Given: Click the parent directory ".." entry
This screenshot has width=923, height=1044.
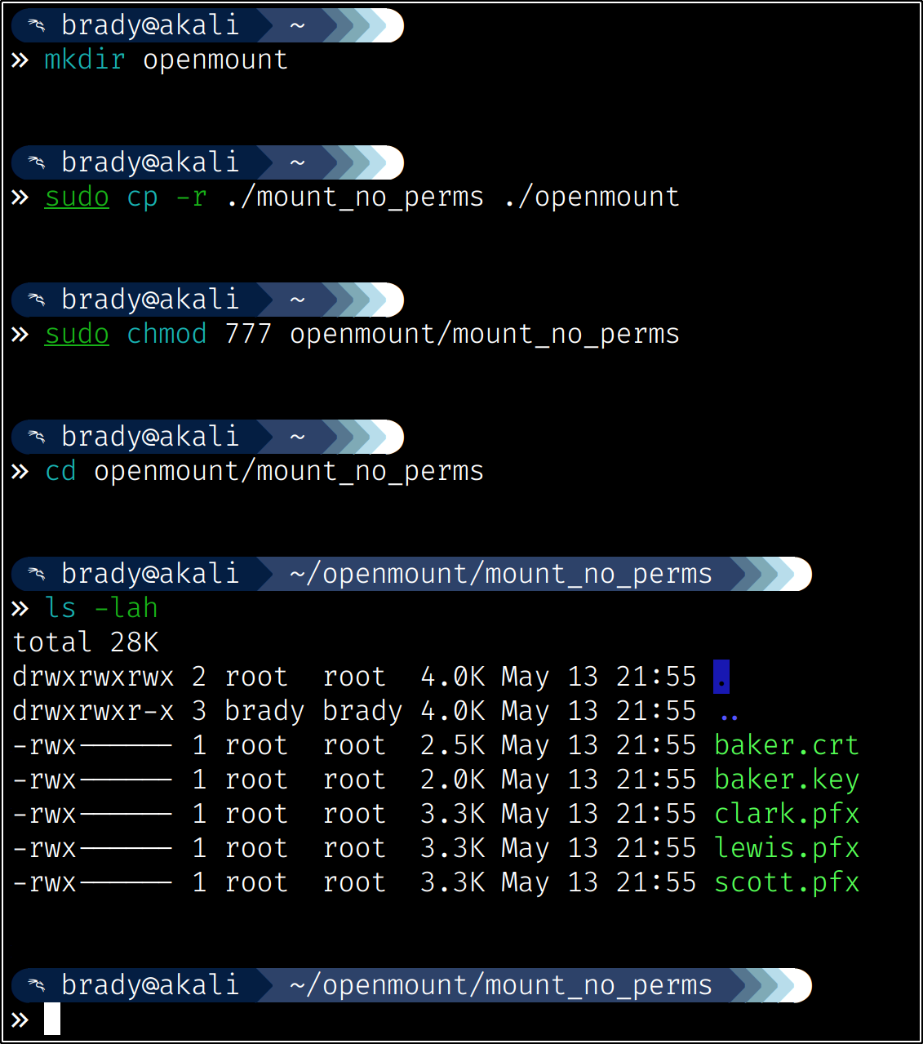Looking at the screenshot, I should (729, 713).
